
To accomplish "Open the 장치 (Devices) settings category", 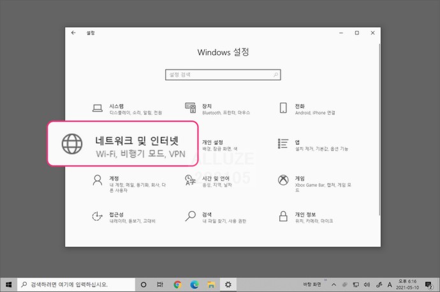I will (x=217, y=109).
